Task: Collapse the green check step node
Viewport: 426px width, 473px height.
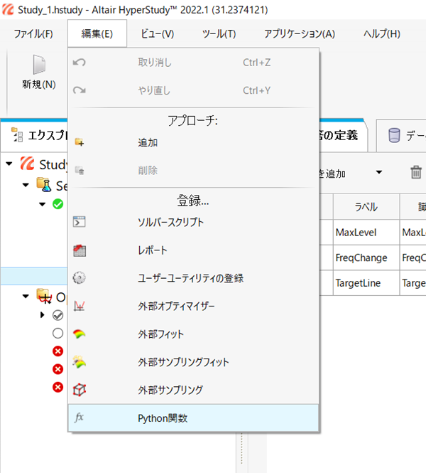Action: pyautogui.click(x=42, y=204)
